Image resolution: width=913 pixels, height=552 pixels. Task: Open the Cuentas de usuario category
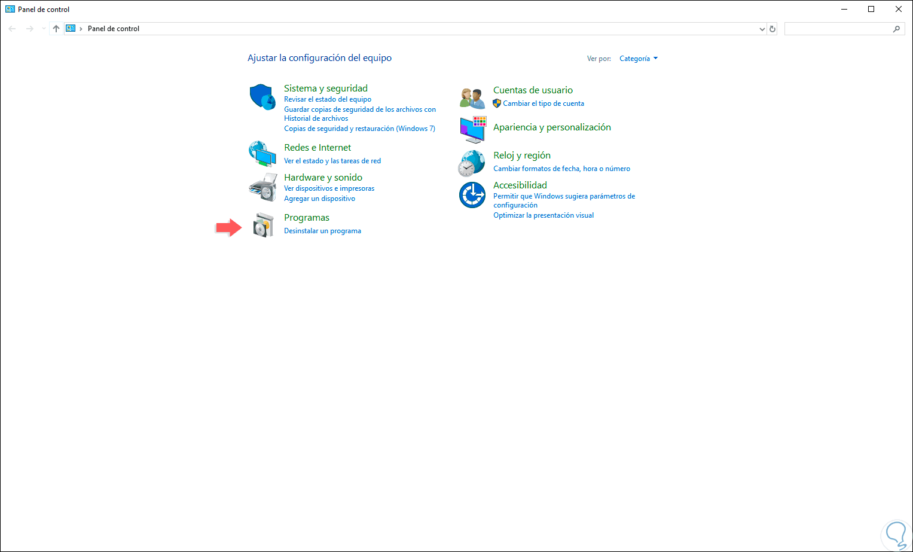pyautogui.click(x=533, y=90)
